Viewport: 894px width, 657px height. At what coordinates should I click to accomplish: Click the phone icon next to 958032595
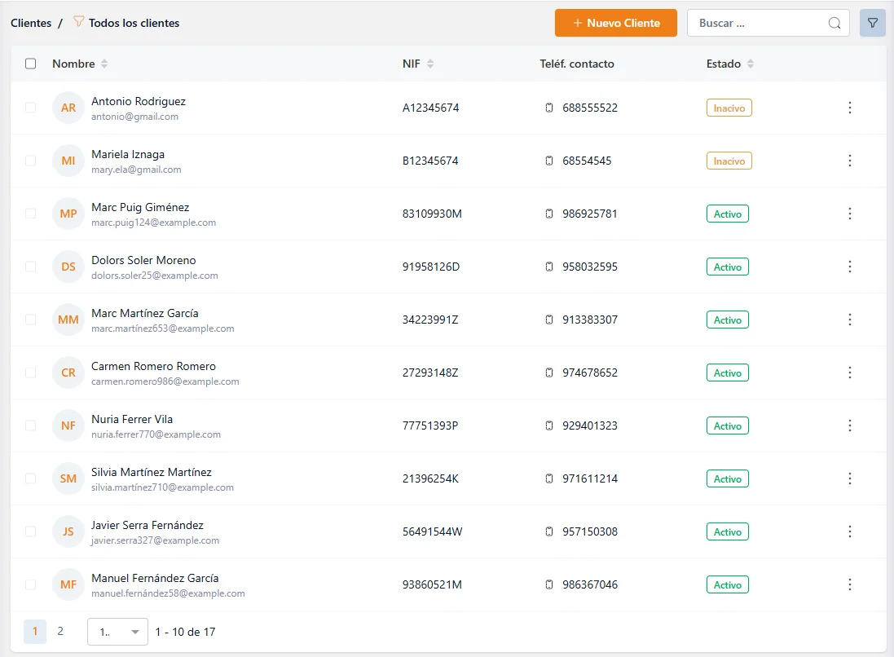(549, 267)
